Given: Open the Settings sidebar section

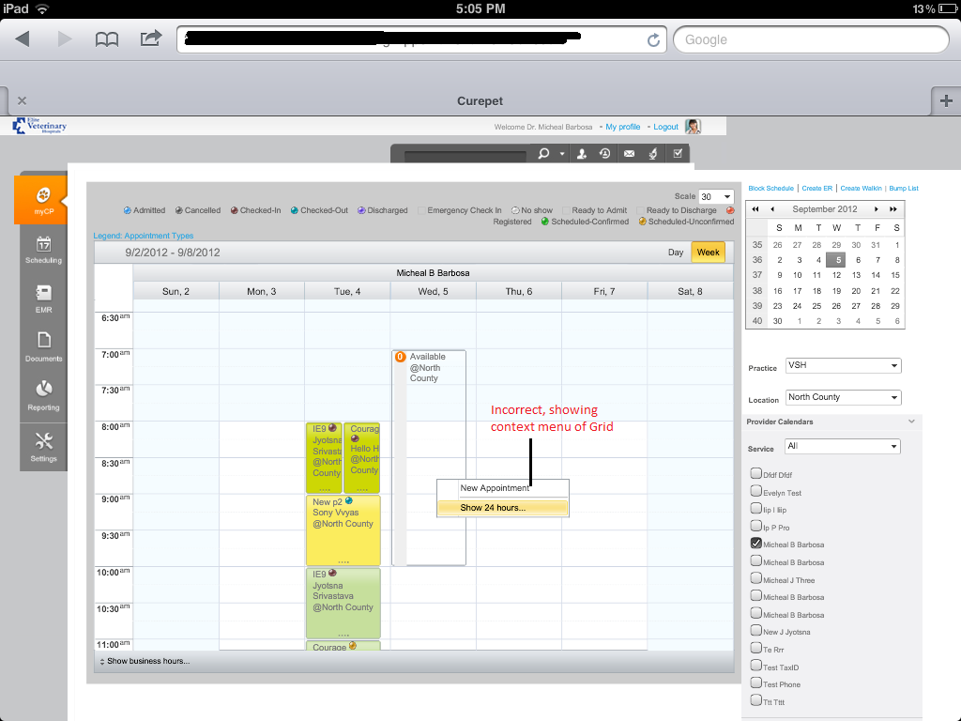Looking at the screenshot, I should tap(43, 446).
